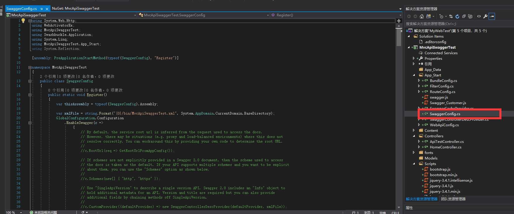Switch between solution and folder views icon
The width and height of the screenshot is (514, 214).
(428, 16)
